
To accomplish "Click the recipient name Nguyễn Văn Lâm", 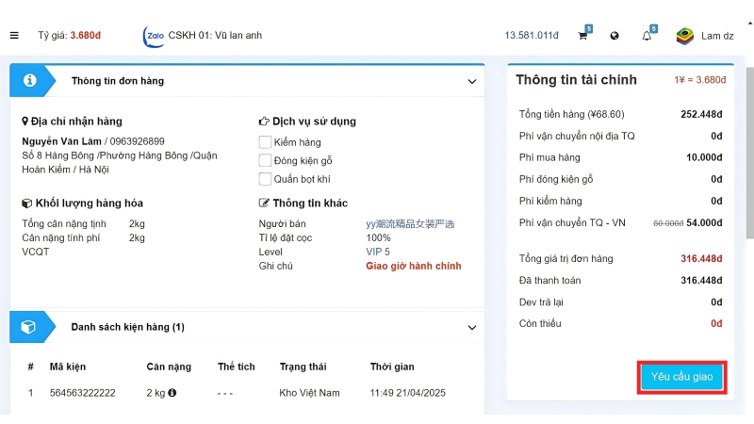I will [61, 141].
